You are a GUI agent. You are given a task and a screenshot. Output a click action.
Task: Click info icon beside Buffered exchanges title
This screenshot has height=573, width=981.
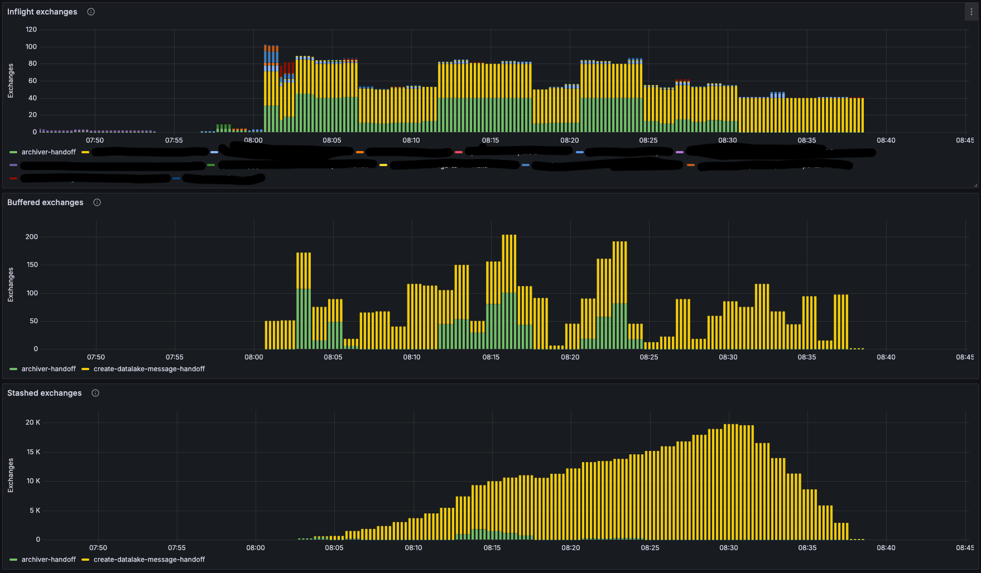97,202
